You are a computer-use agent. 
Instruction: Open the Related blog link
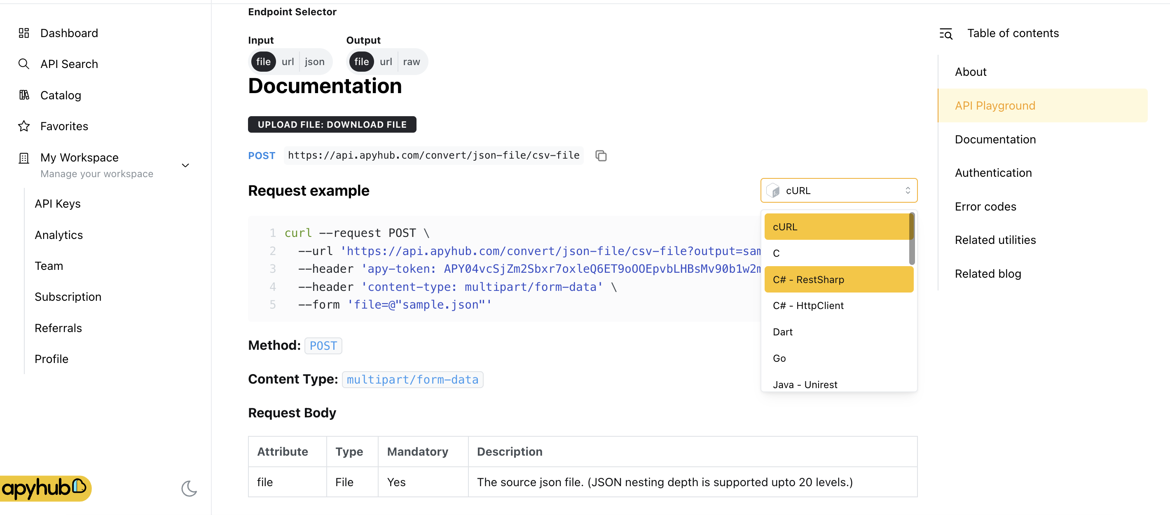988,274
